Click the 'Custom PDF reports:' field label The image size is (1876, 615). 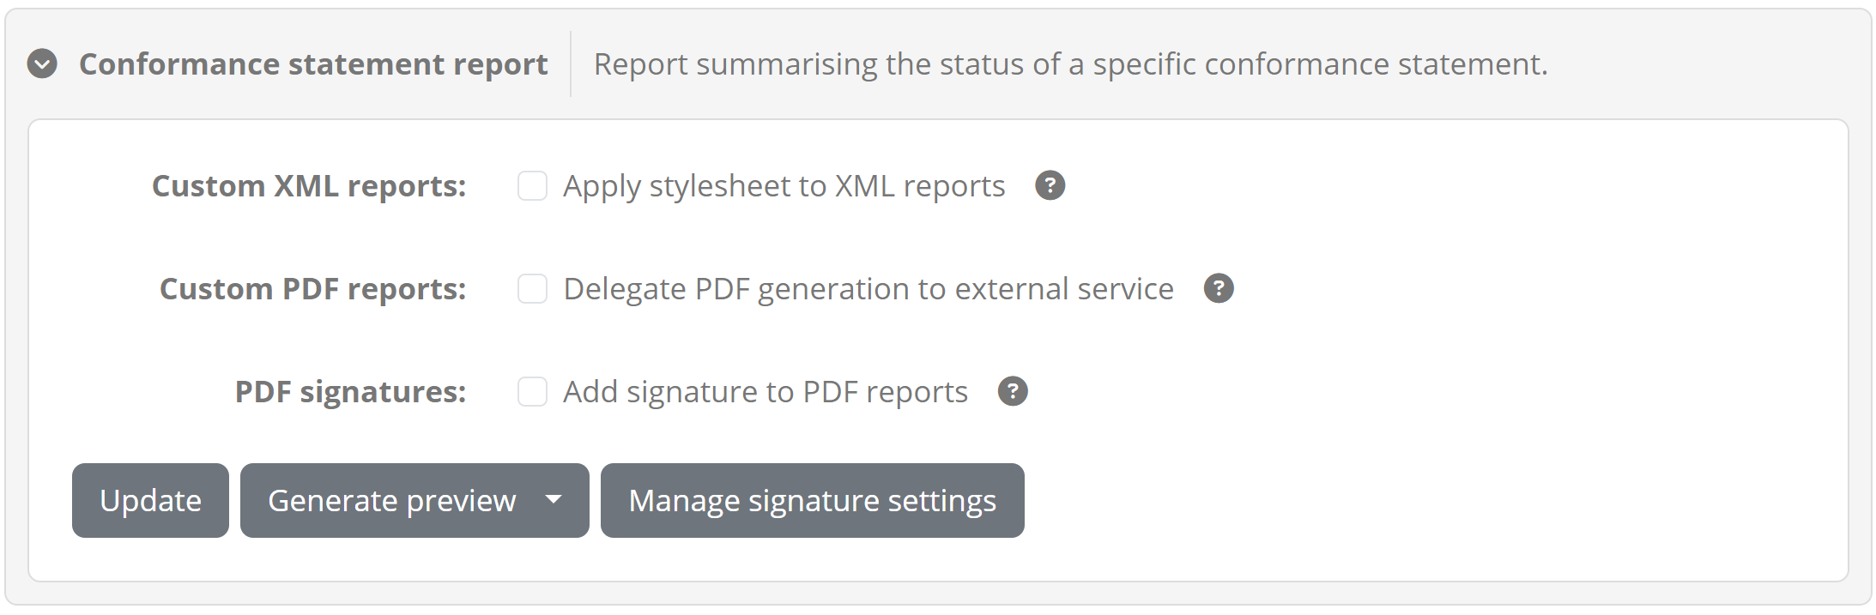(x=313, y=289)
